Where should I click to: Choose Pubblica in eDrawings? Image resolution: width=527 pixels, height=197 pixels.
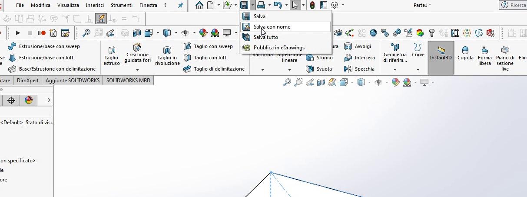(285, 48)
